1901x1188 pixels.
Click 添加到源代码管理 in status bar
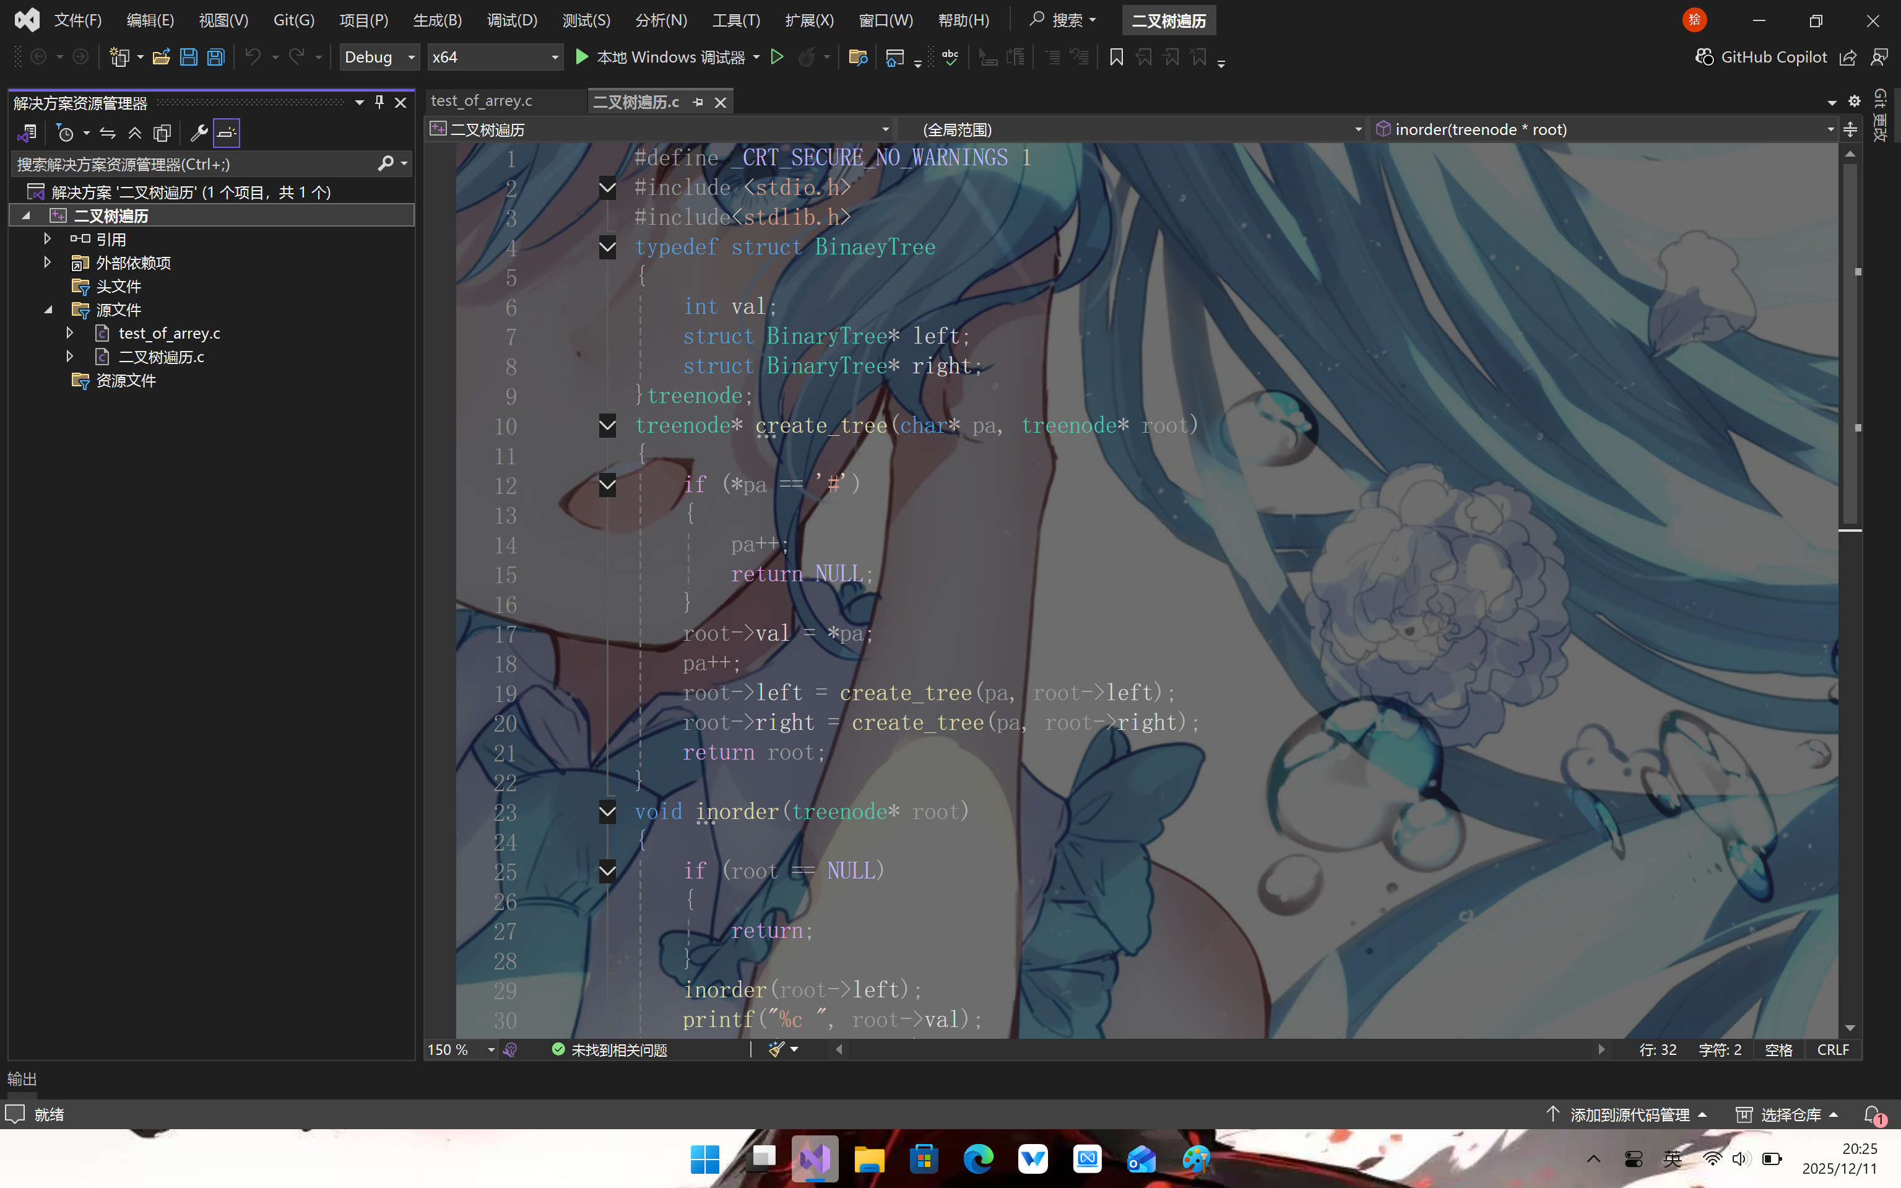1629,1114
